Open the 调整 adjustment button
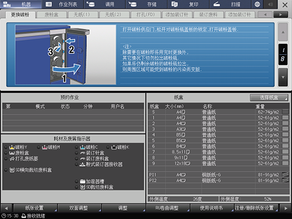 124,208
